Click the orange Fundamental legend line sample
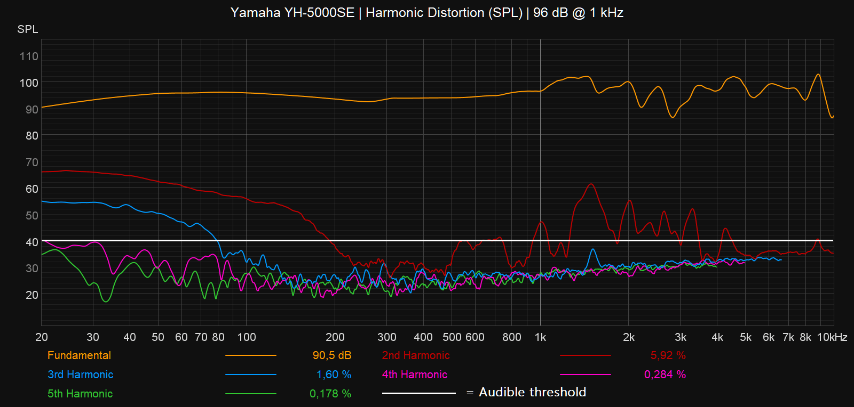 point(250,355)
